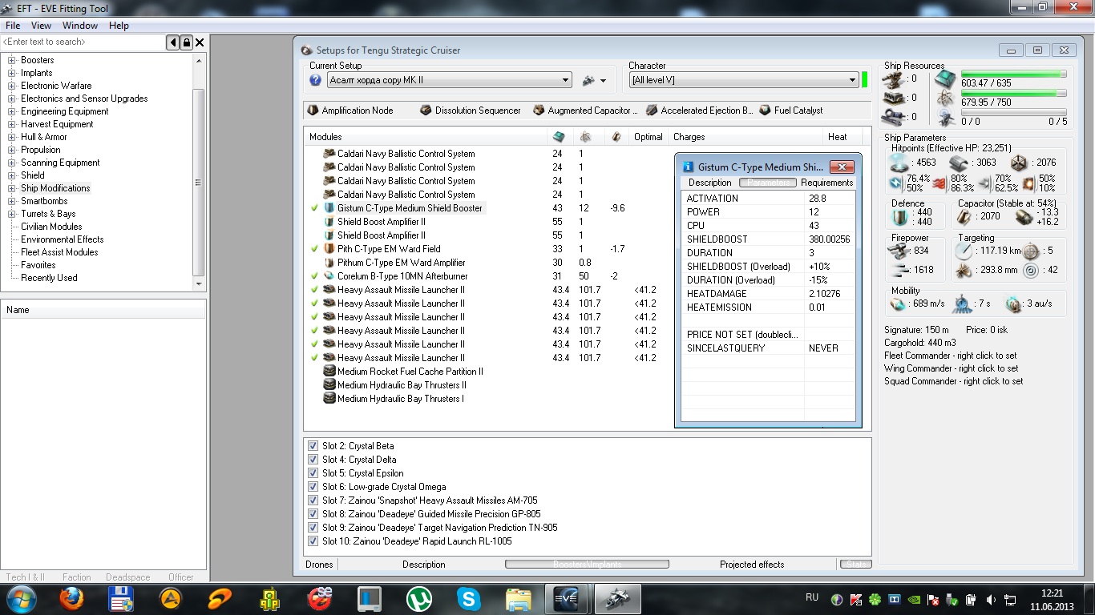Screen dimensions: 1095x615
Task: Click the Amplification Node subsystem icon
Action: pos(313,111)
